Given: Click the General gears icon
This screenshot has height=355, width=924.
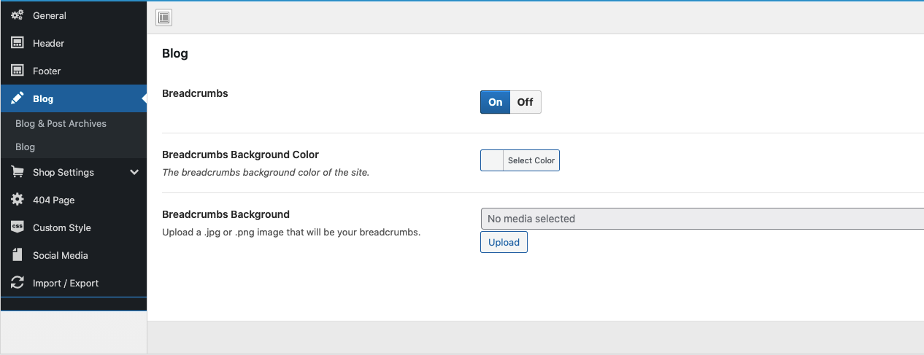Looking at the screenshot, I should coord(18,15).
